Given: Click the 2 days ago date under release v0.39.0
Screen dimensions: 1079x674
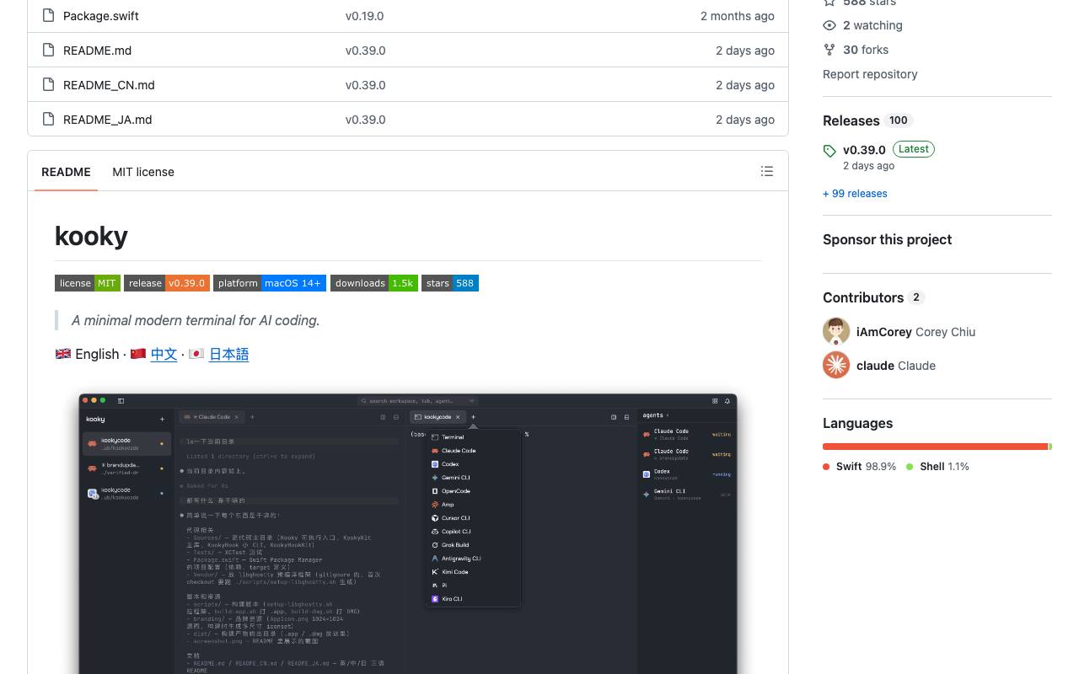Looking at the screenshot, I should click(x=868, y=166).
